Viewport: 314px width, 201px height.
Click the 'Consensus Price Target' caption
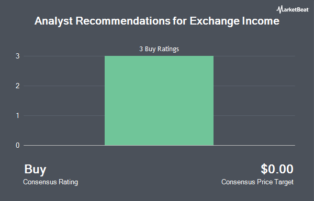(x=257, y=182)
